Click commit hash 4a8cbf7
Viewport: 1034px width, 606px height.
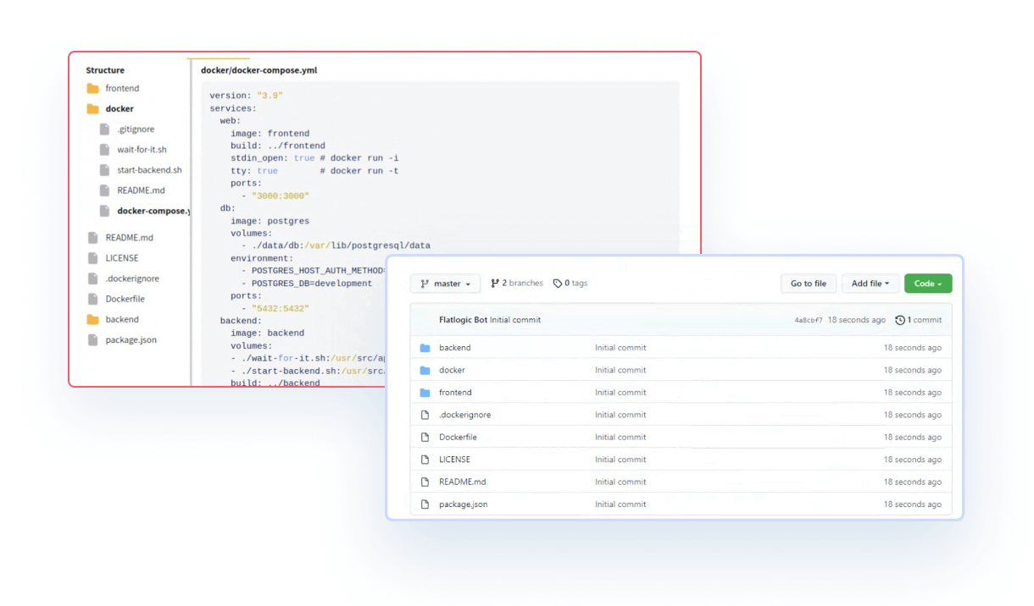point(808,321)
